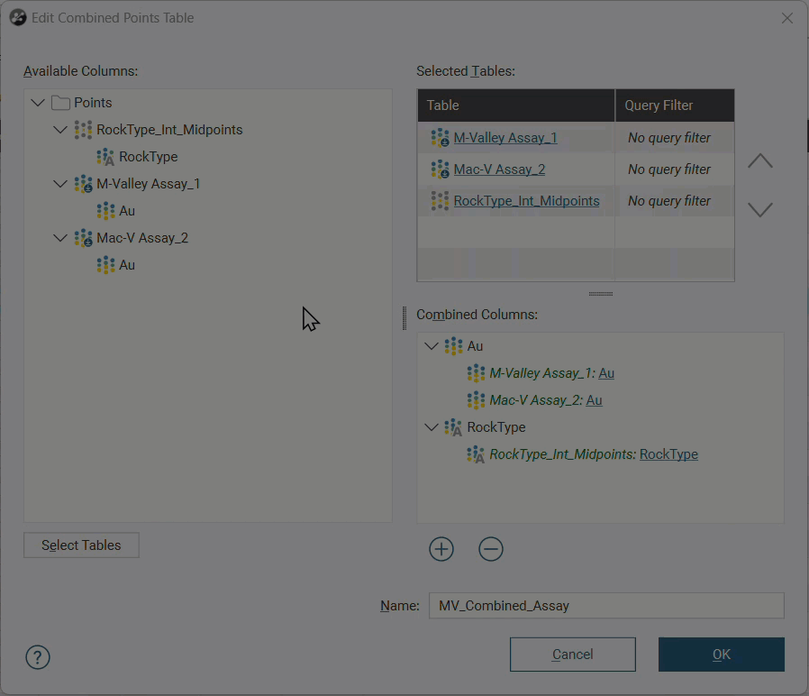Viewport: 809px width, 696px height.
Task: Collapse Mac-V Assay_2 in Available Columns
Action: click(x=60, y=238)
